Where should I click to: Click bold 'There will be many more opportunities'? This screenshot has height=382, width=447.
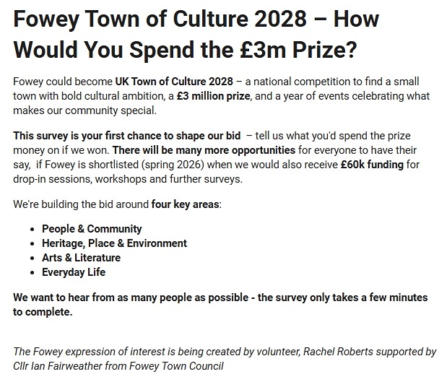tap(203, 150)
